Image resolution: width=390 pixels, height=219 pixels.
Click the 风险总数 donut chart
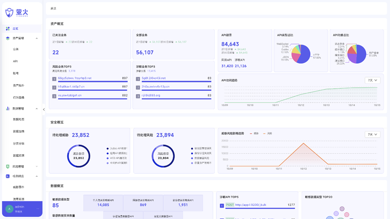tap(163, 156)
